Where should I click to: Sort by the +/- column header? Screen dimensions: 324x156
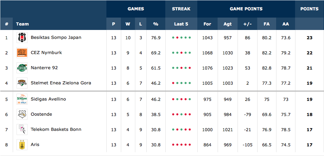coord(248,24)
